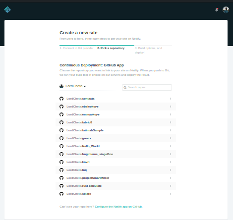Screen dimensions: 233x220
Task: Select step 2 Pick a repository
Action: tap(111, 48)
